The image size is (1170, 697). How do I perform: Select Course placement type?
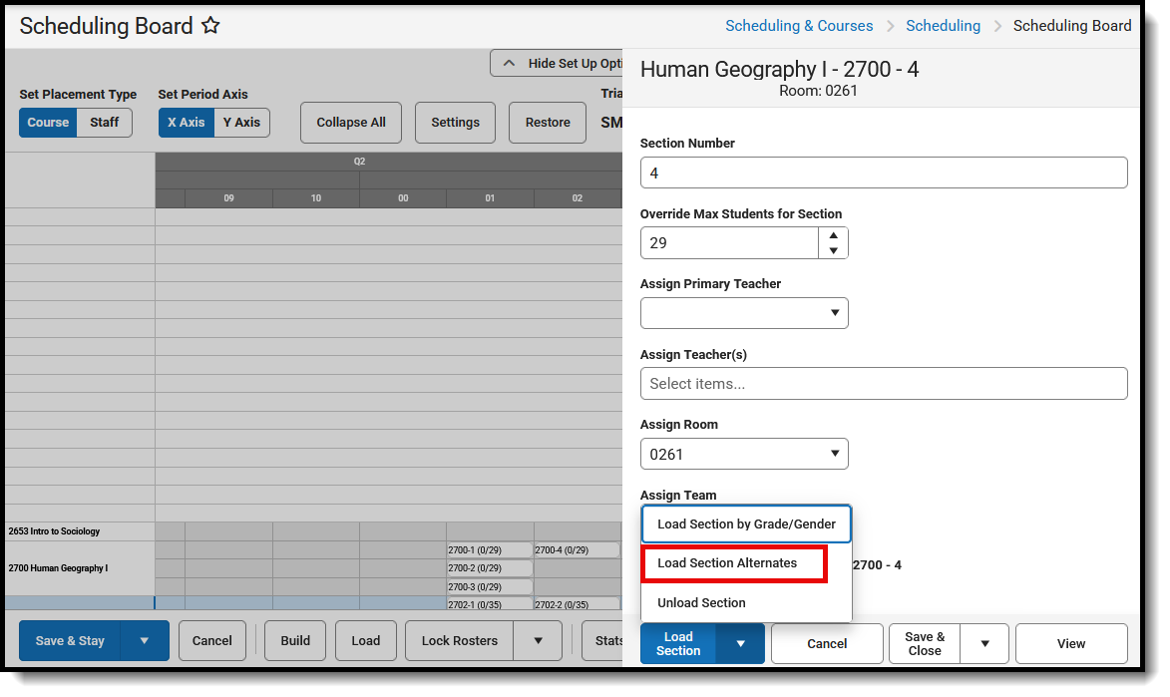pyautogui.click(x=48, y=122)
